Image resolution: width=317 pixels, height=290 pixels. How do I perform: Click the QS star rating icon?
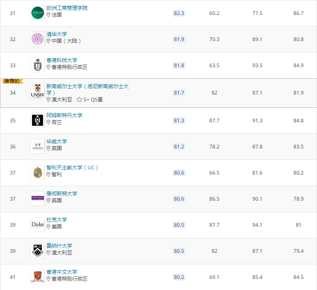(79, 100)
